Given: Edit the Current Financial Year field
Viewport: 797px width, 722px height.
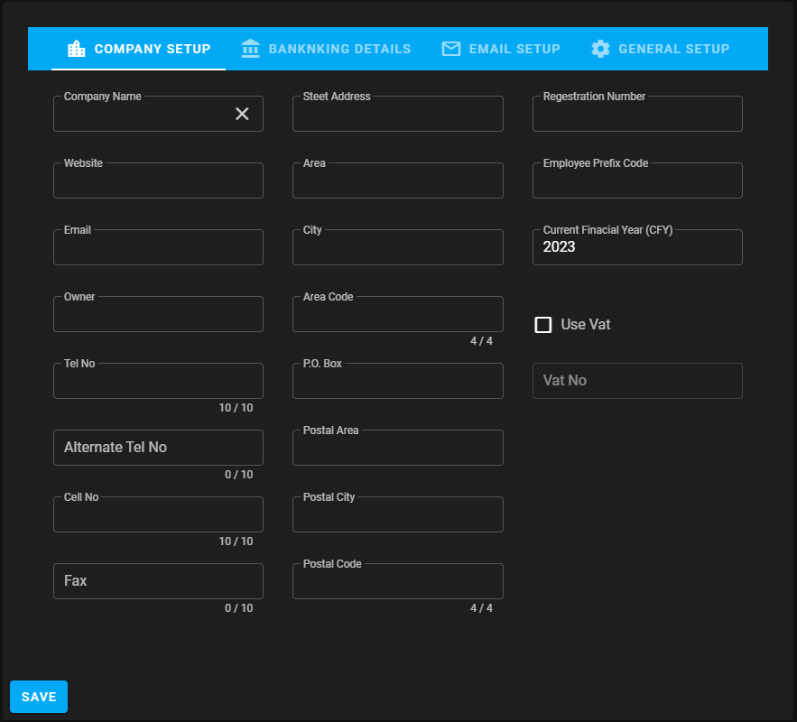Looking at the screenshot, I should click(x=637, y=248).
